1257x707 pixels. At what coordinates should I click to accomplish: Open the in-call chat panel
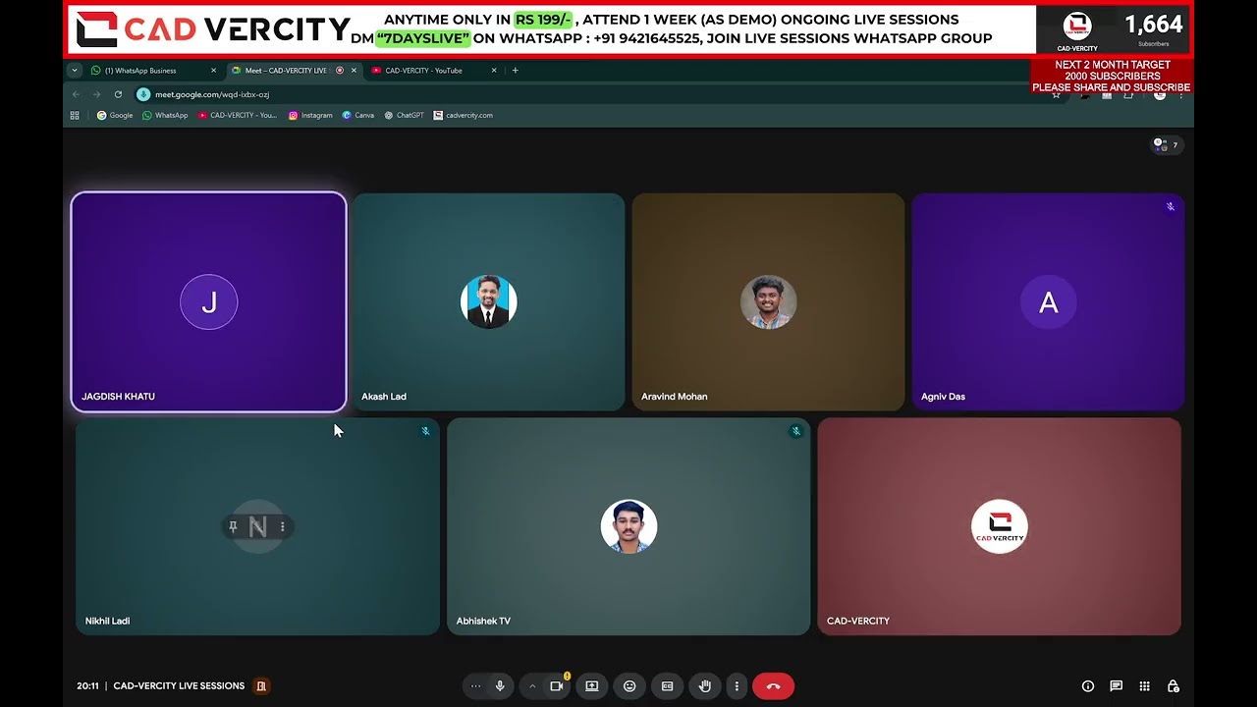(1117, 686)
